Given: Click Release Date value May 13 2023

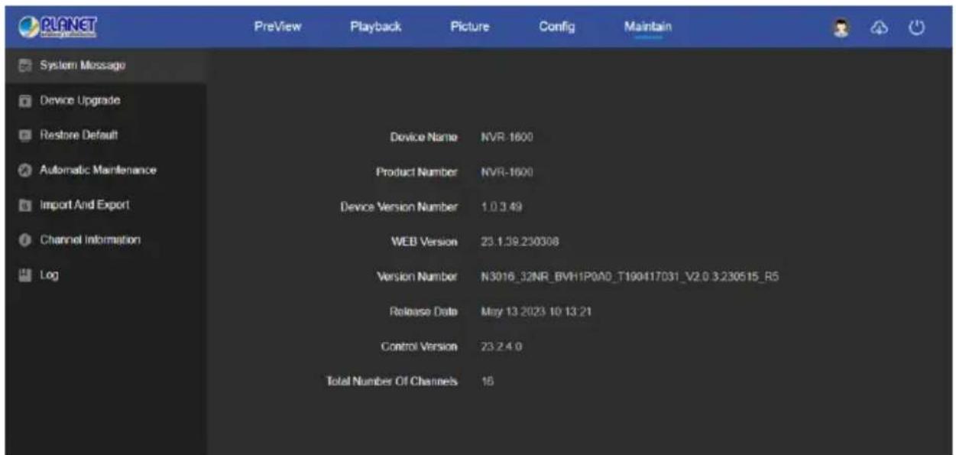Looking at the screenshot, I should [536, 311].
